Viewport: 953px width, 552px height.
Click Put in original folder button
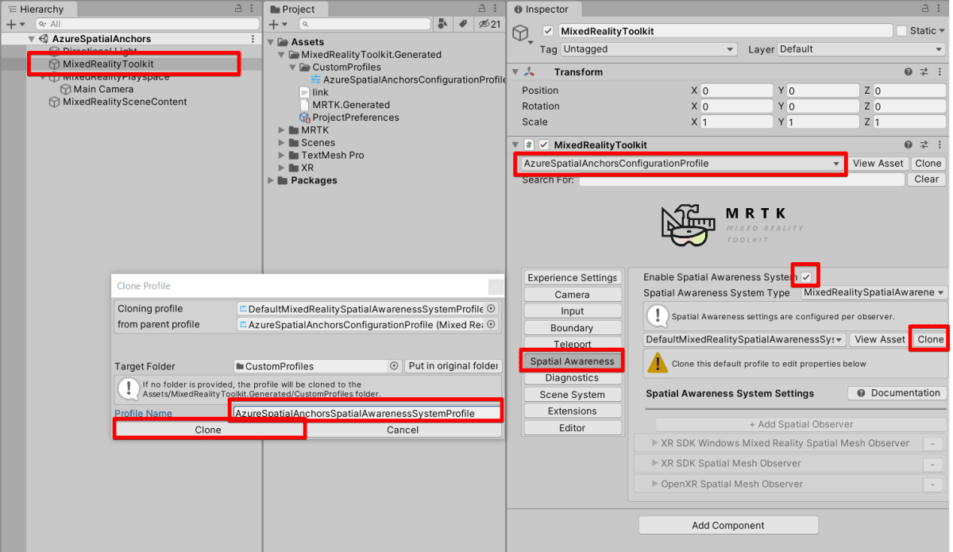[x=453, y=366]
